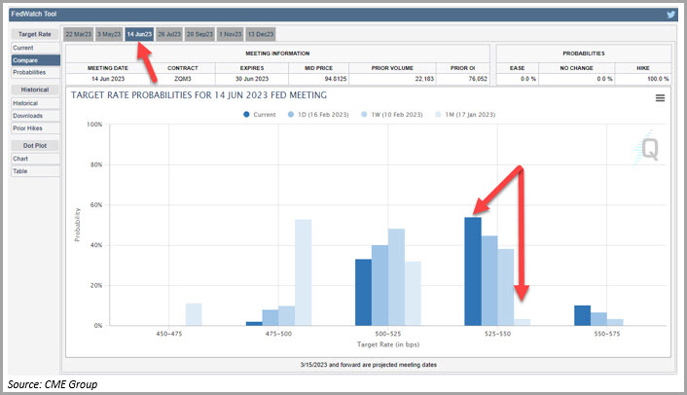687x395 pixels.
Task: Click the 0.0 % ease probability value
Action: [528, 79]
